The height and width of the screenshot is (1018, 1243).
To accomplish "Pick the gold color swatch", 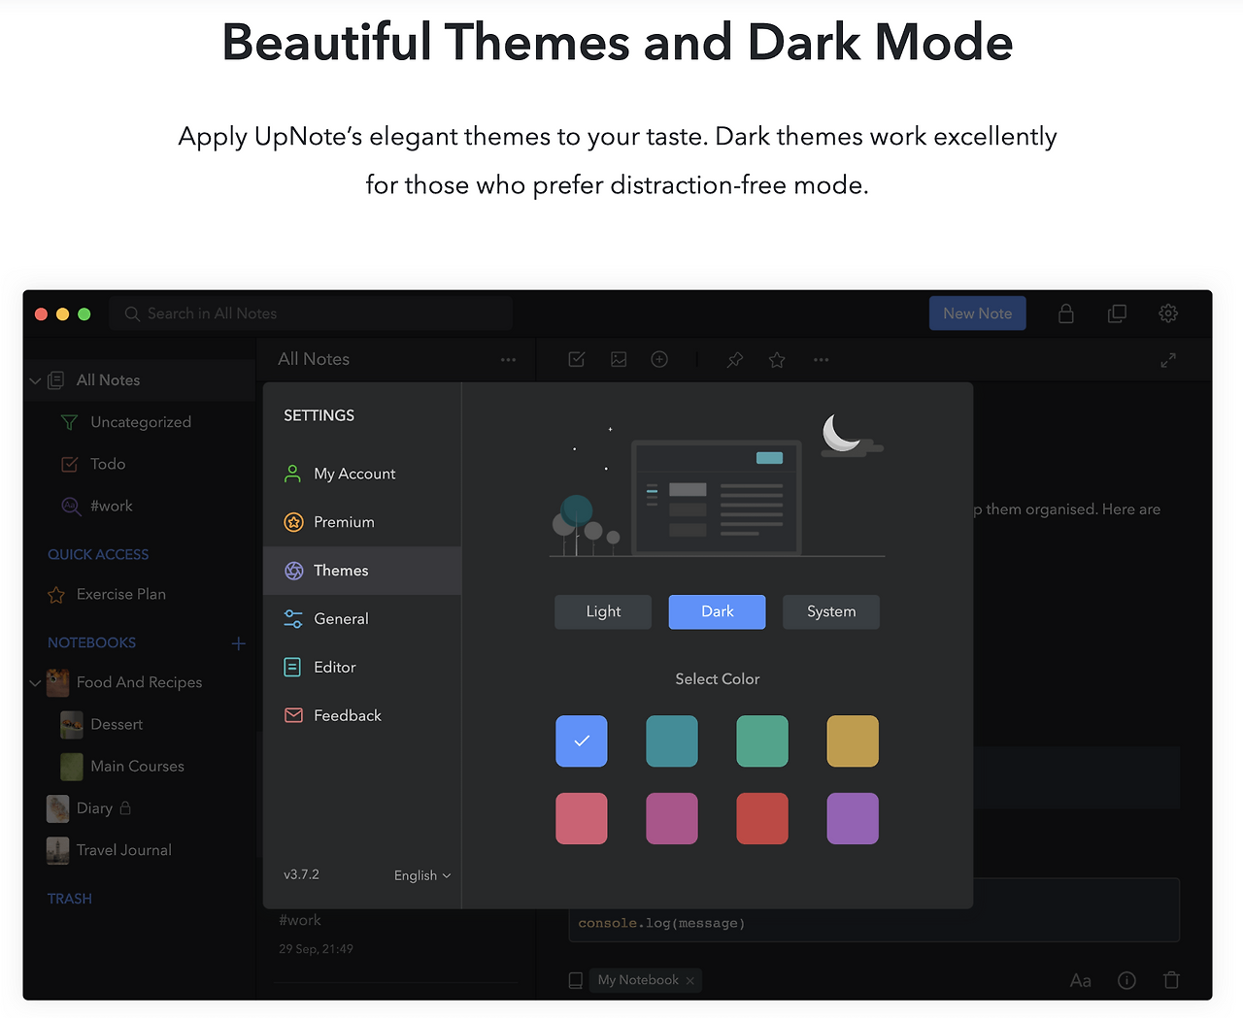I will [853, 741].
